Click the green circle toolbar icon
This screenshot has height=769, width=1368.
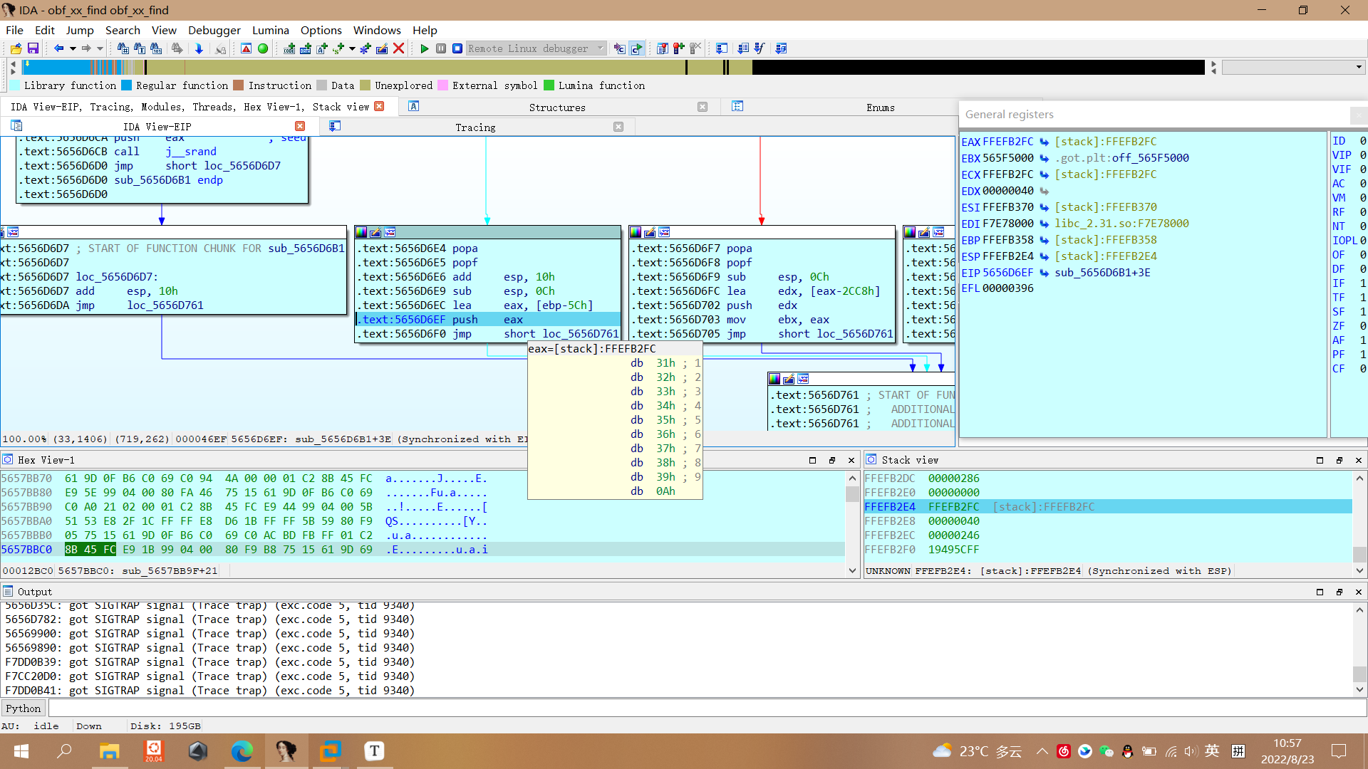click(263, 48)
